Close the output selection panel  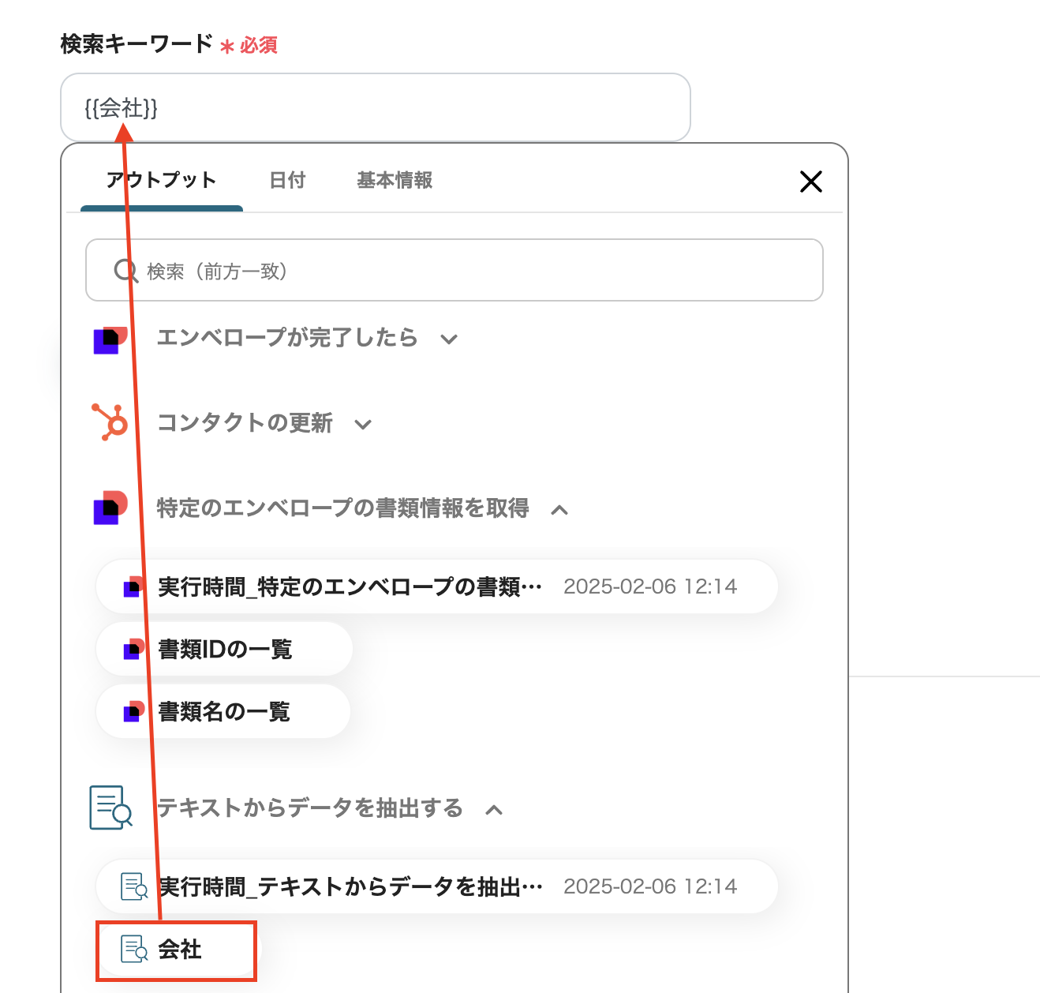point(811,182)
